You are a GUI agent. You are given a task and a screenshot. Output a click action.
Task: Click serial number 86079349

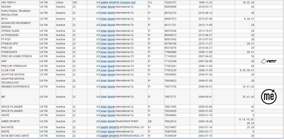tap(170, 31)
